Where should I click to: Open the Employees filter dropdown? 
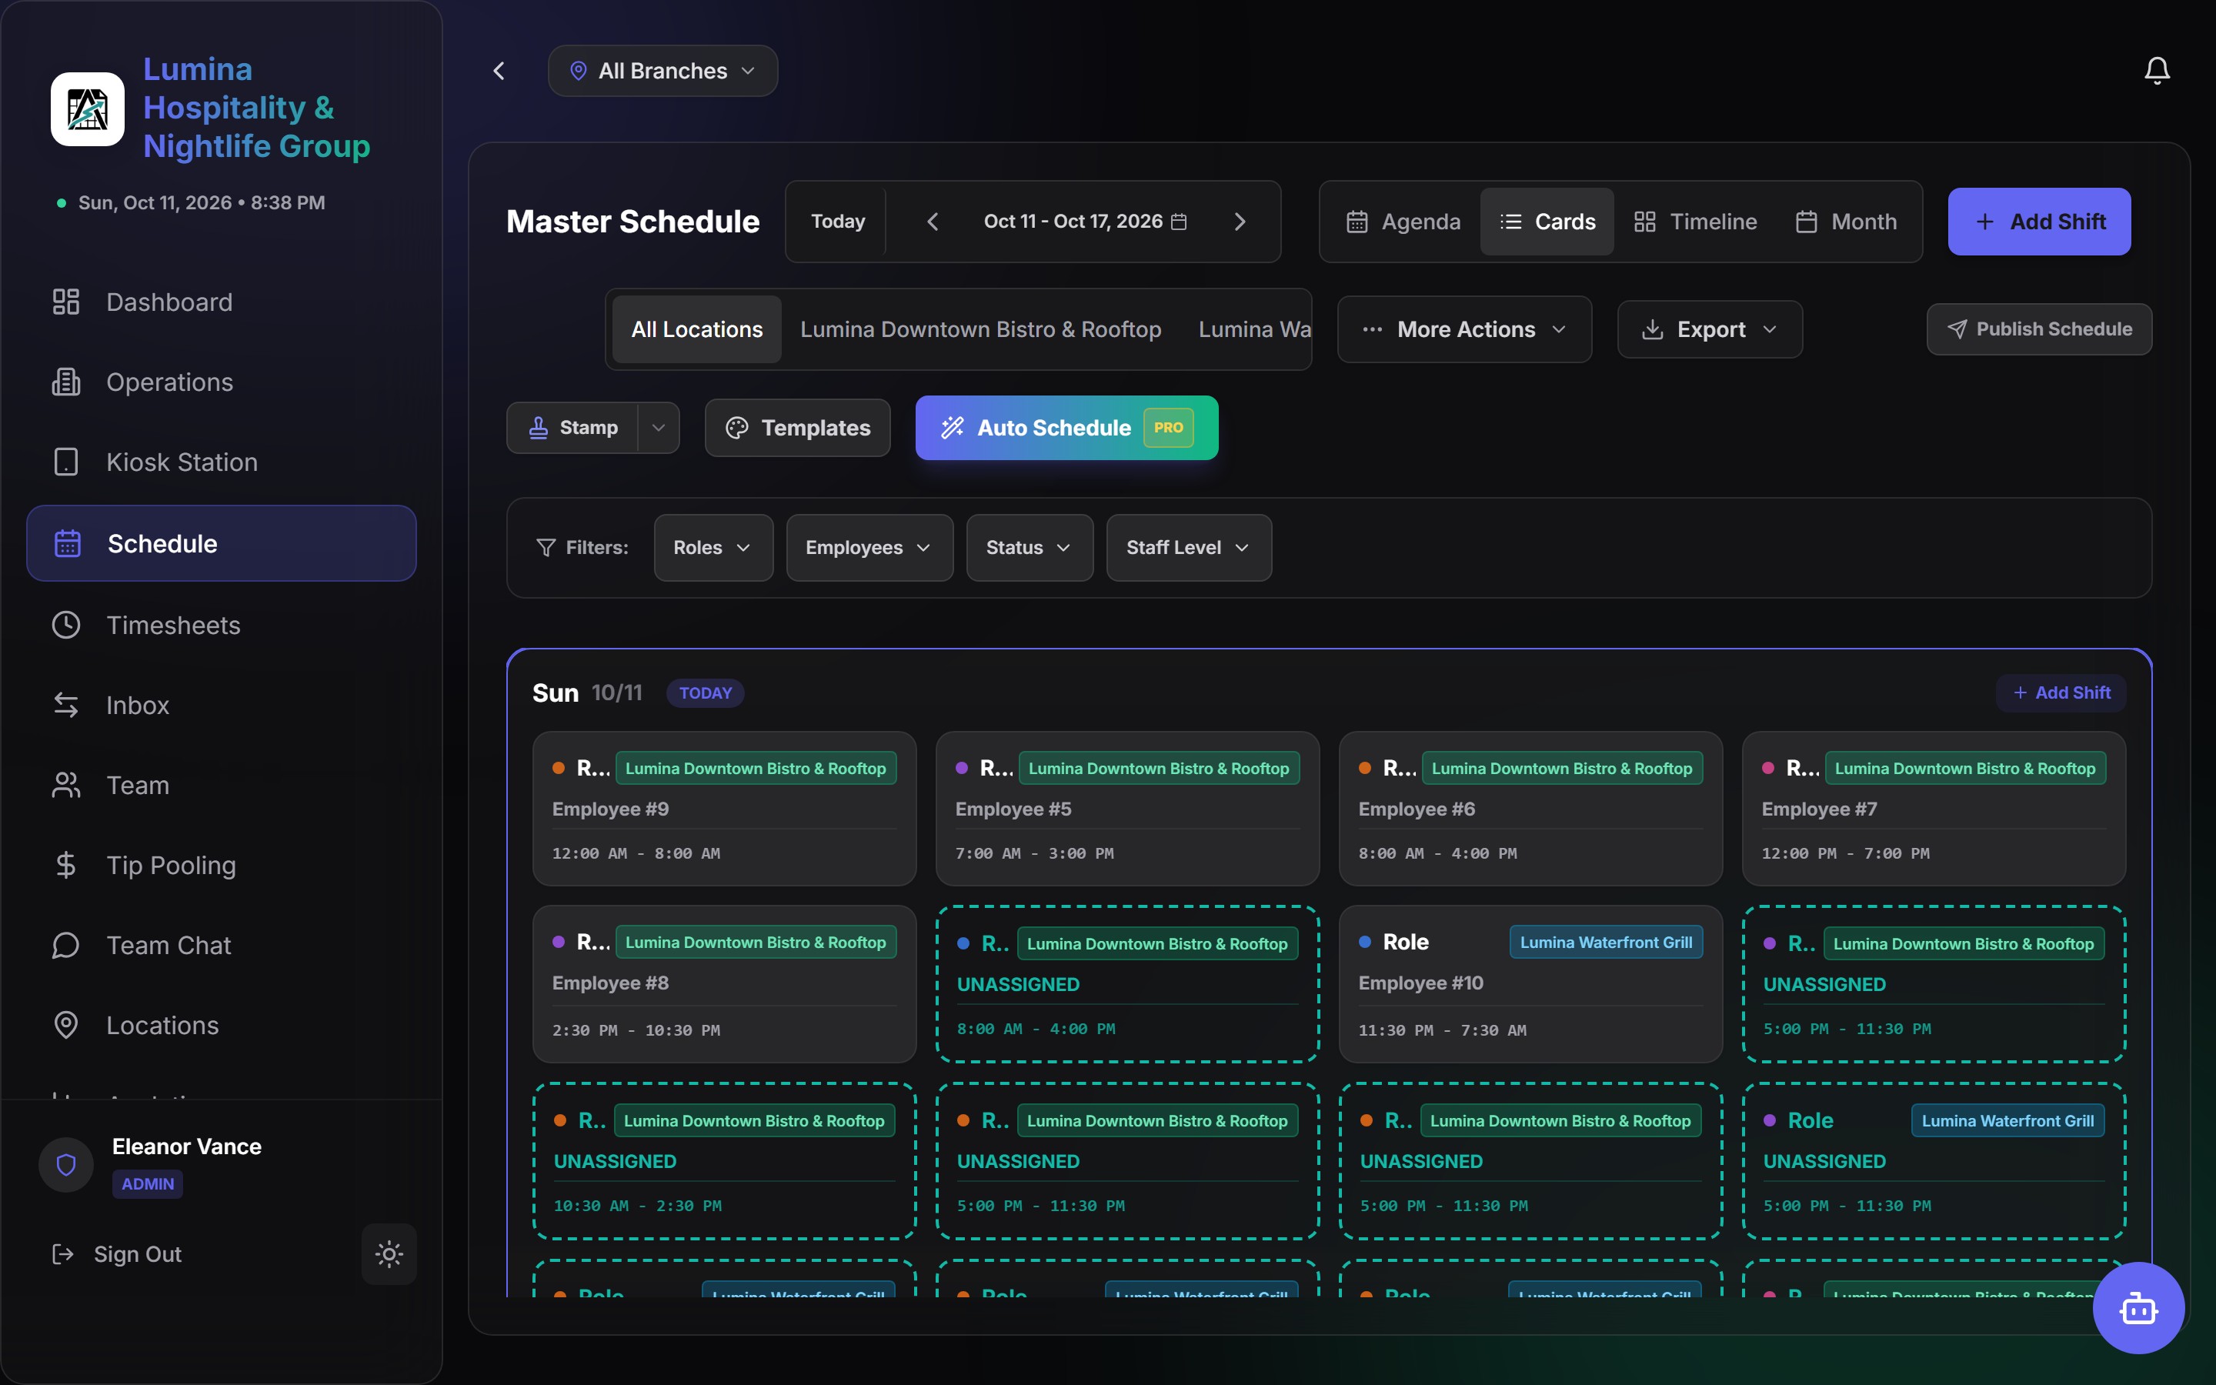[869, 547]
